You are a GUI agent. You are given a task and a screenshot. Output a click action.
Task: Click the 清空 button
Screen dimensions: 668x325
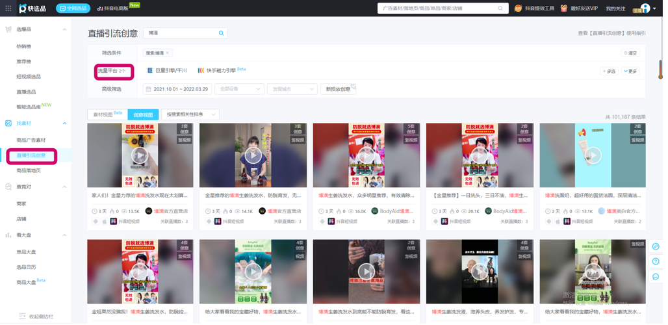pos(630,53)
